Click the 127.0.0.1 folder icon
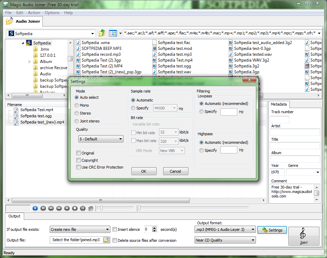This screenshot has height=258, width=327. pyautogui.click(x=36, y=55)
